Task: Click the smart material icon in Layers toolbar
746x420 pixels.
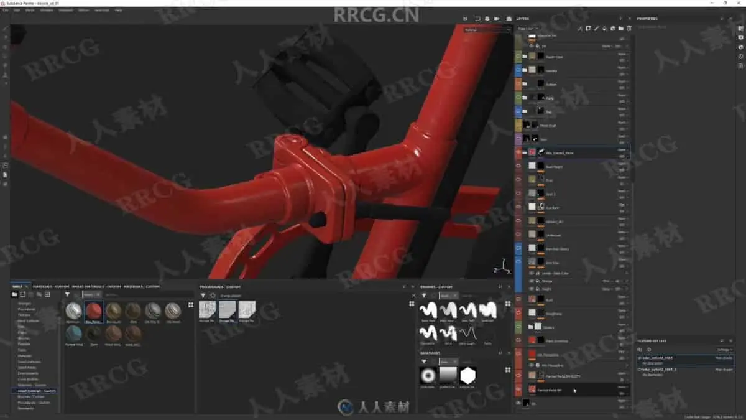Action: click(612, 29)
